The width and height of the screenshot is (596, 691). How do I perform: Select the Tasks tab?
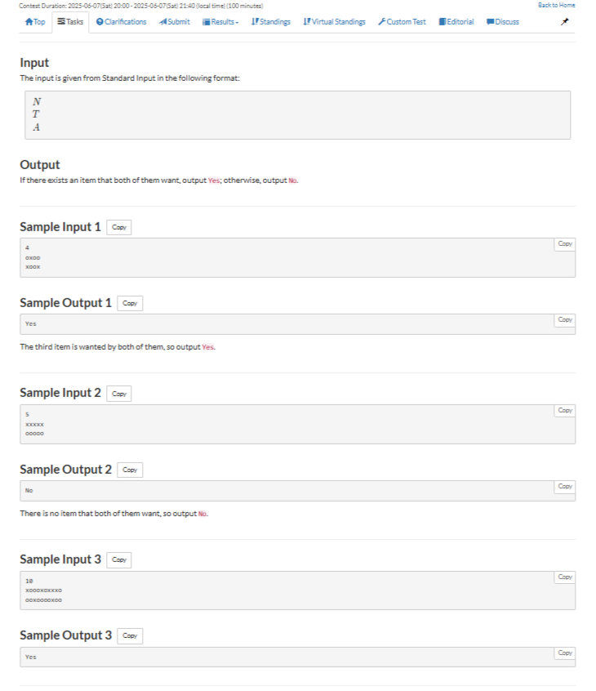tap(71, 22)
